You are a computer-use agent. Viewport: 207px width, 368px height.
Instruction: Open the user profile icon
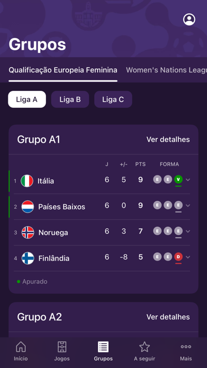189,19
